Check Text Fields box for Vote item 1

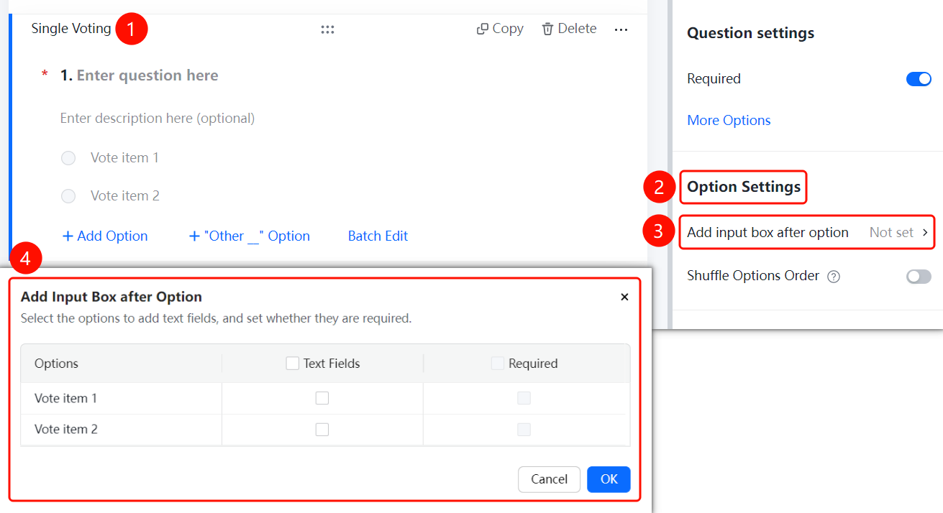click(322, 398)
